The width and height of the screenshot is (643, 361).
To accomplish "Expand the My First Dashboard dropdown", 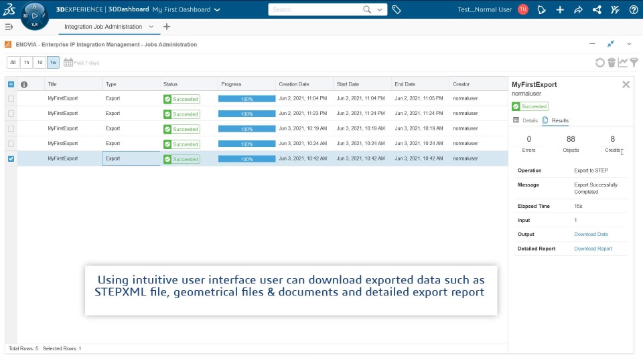I will (x=217, y=10).
